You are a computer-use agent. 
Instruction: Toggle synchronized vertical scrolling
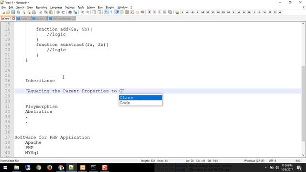[x=94, y=12]
